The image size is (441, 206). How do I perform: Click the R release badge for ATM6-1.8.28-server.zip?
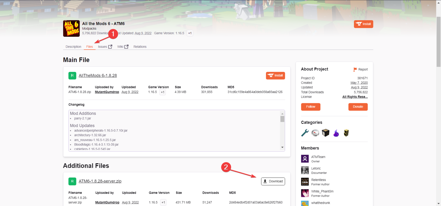(x=72, y=181)
